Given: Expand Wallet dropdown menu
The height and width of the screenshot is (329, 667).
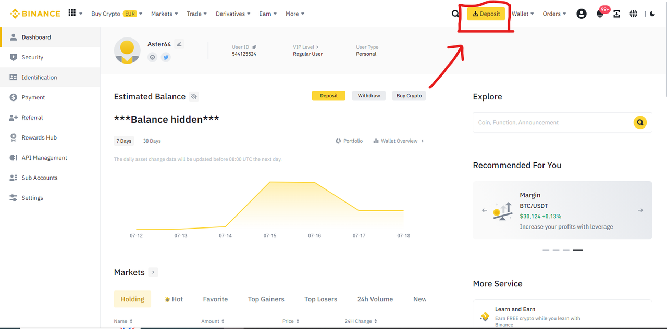Looking at the screenshot, I should 523,14.
